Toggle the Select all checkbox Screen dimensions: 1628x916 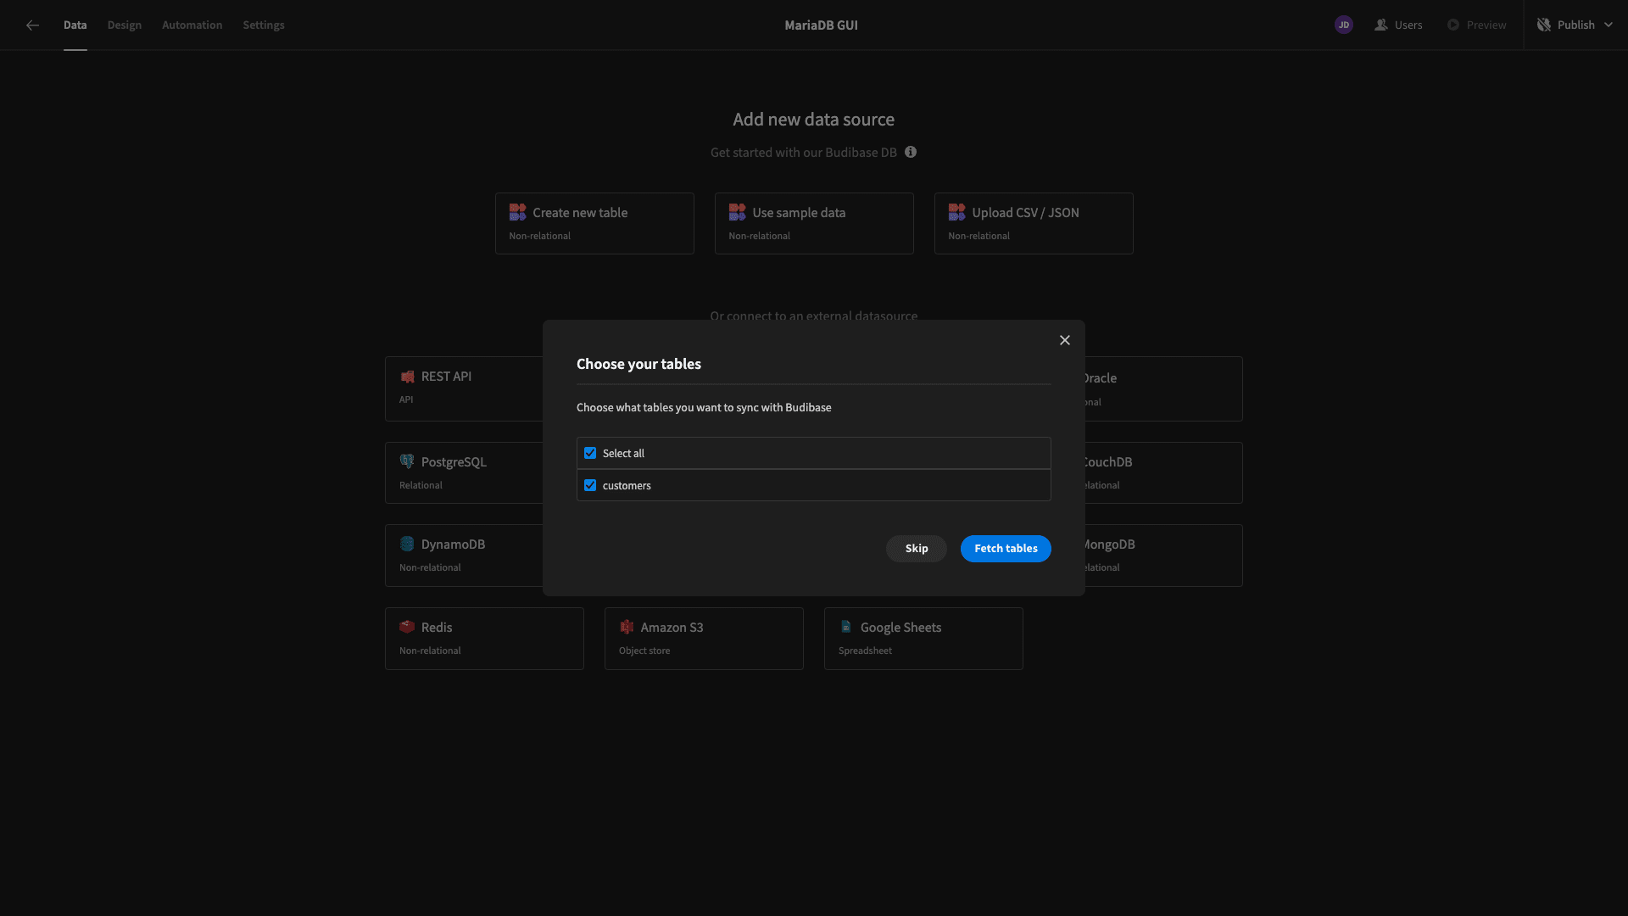point(590,454)
